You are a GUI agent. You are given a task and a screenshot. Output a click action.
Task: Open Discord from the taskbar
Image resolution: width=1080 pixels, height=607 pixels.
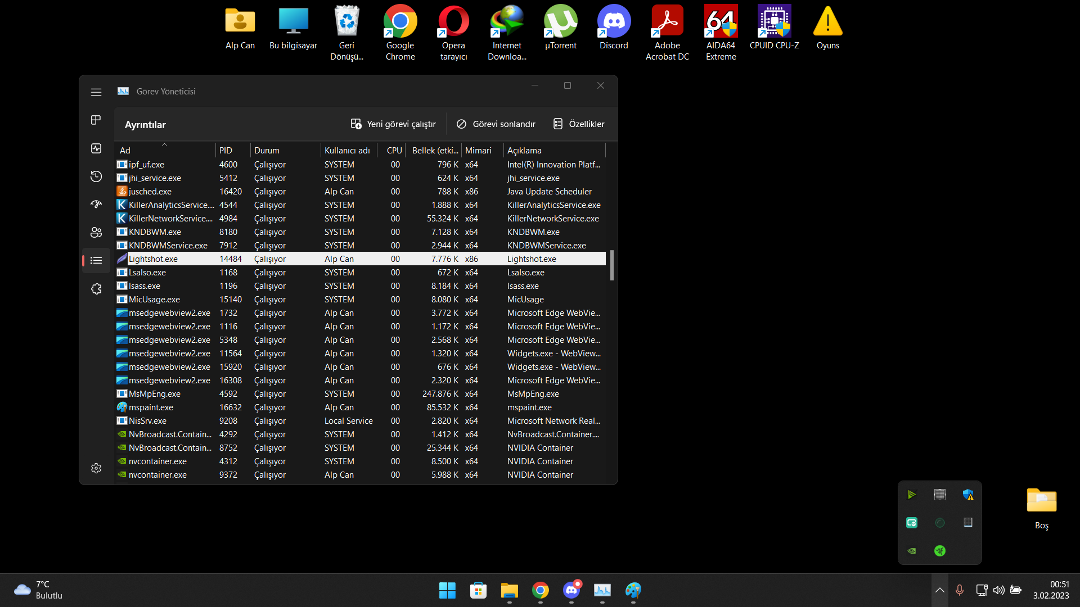coord(571,590)
